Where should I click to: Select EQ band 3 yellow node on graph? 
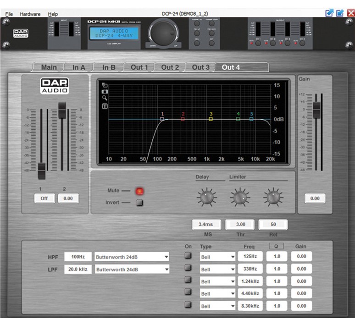211,119
